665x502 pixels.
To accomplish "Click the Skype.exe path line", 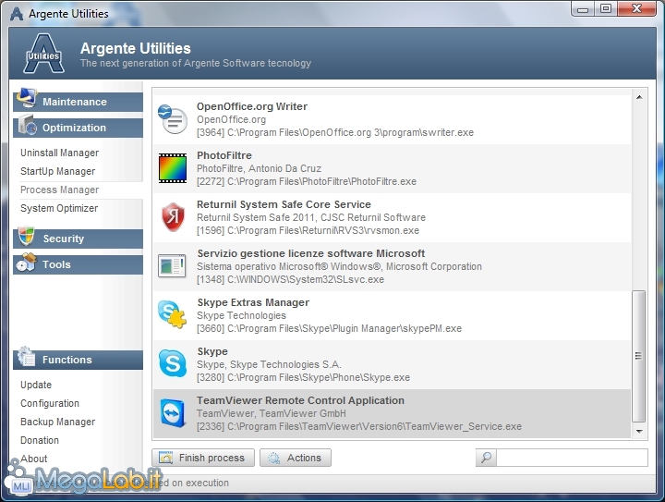I will point(303,378).
